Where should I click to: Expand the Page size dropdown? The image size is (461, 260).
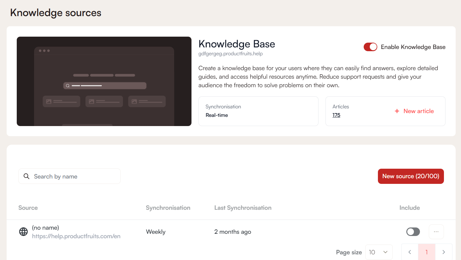[379, 252]
